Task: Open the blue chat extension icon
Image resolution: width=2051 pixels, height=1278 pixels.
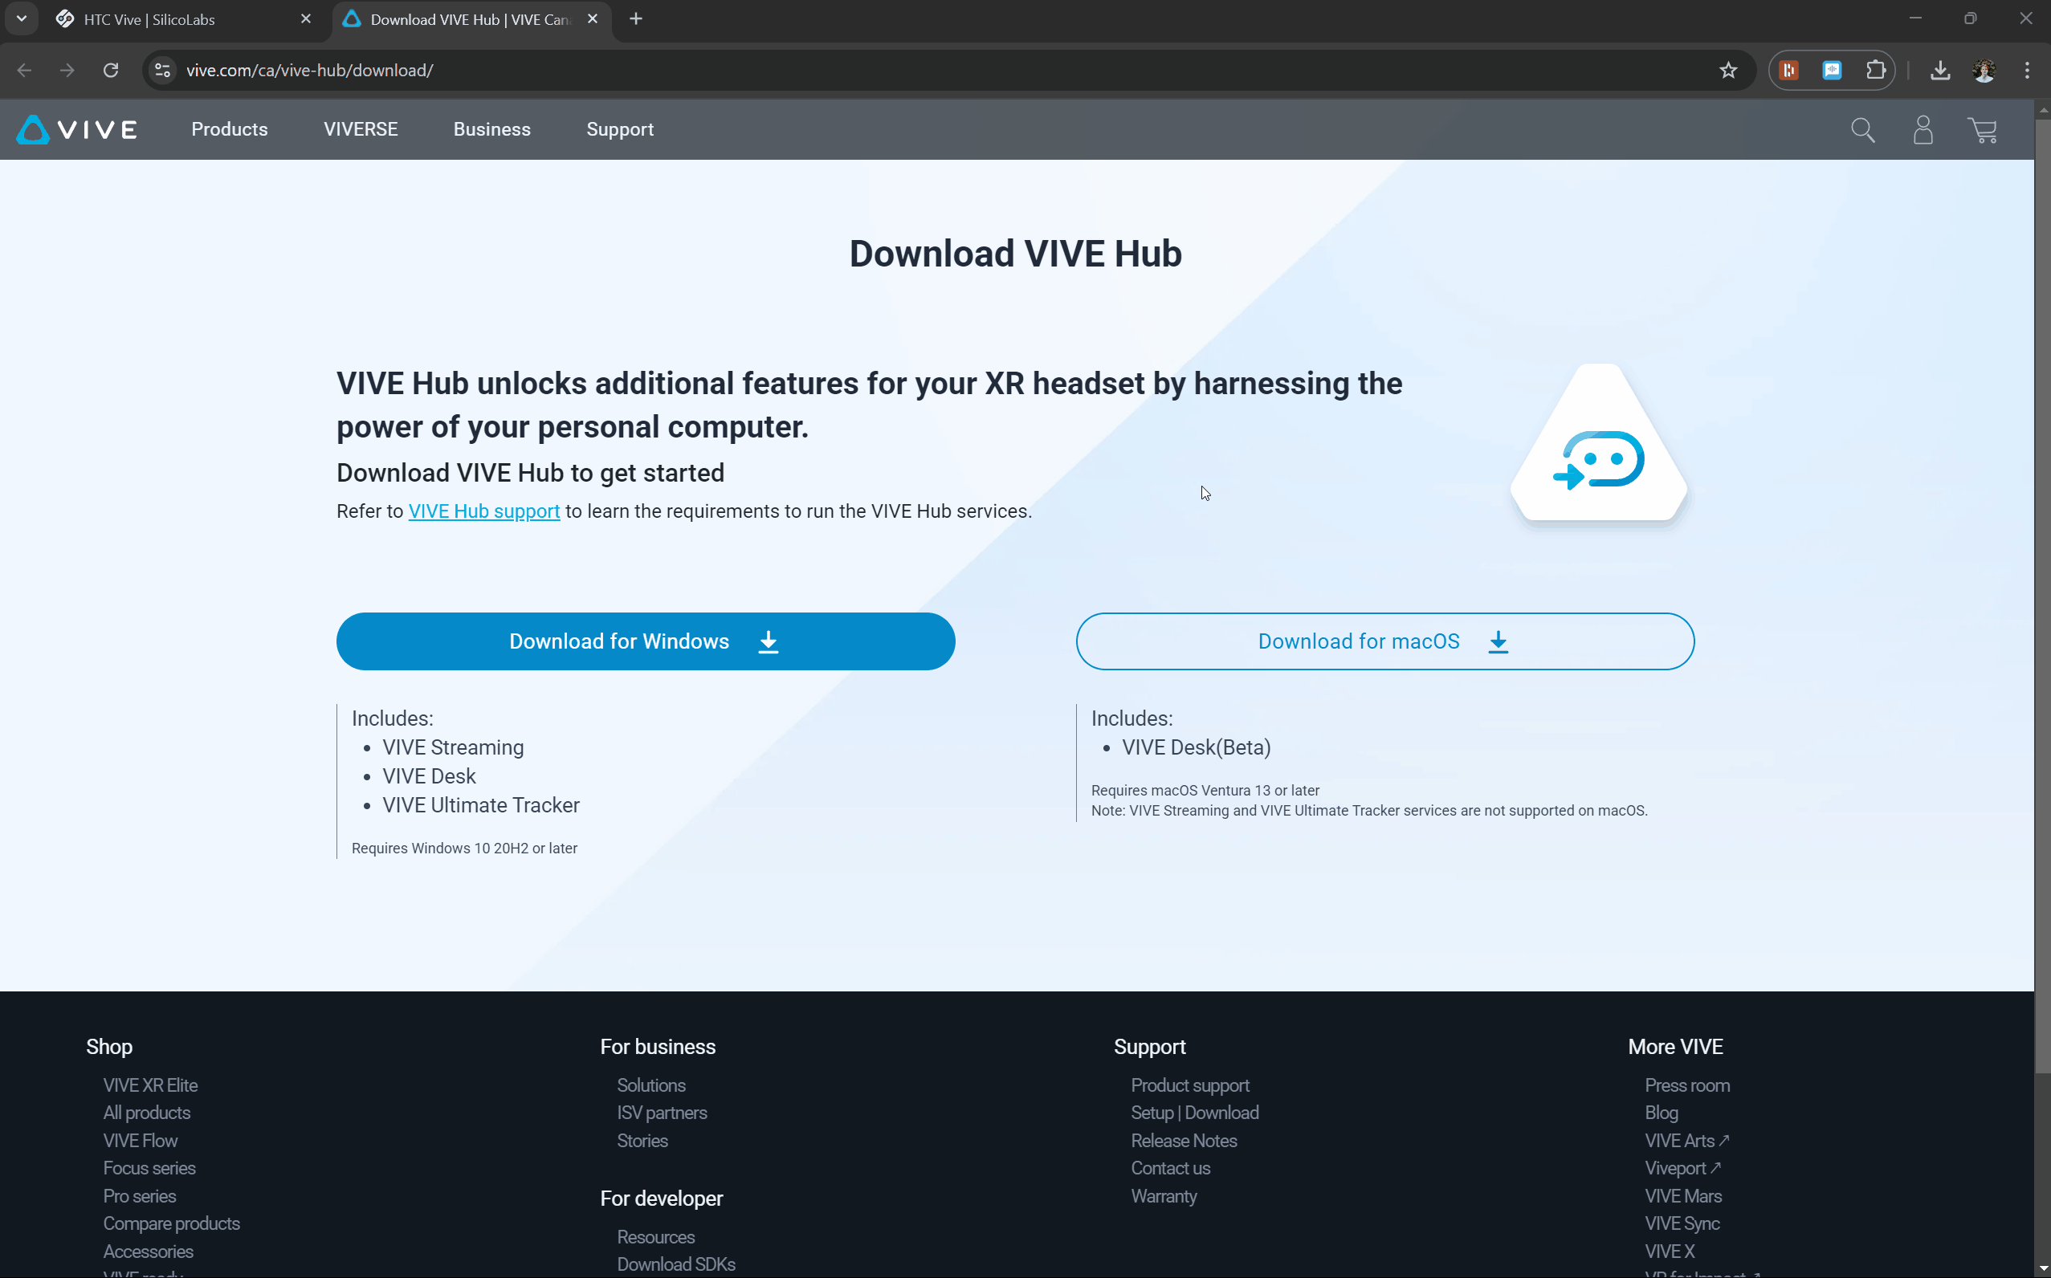Action: tap(1832, 70)
